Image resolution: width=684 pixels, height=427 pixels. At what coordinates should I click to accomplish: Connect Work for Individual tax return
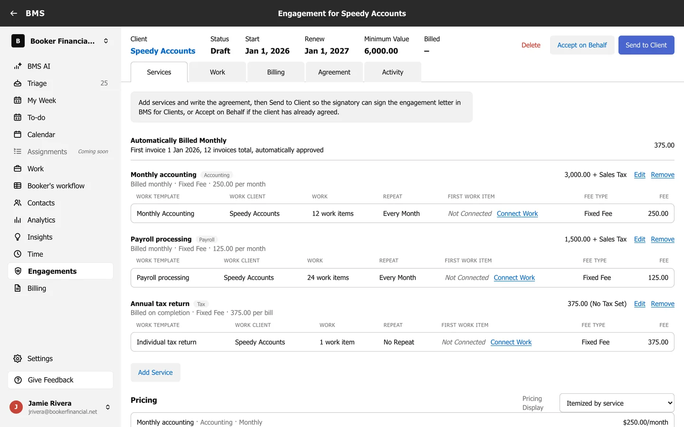pyautogui.click(x=511, y=343)
